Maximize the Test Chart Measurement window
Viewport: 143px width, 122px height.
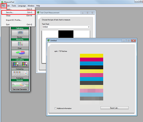tap(87, 13)
